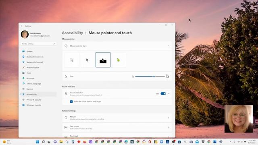The width and height of the screenshot is (258, 145).
Task: Expand the Text cursor row chevron
Action: [169, 127]
